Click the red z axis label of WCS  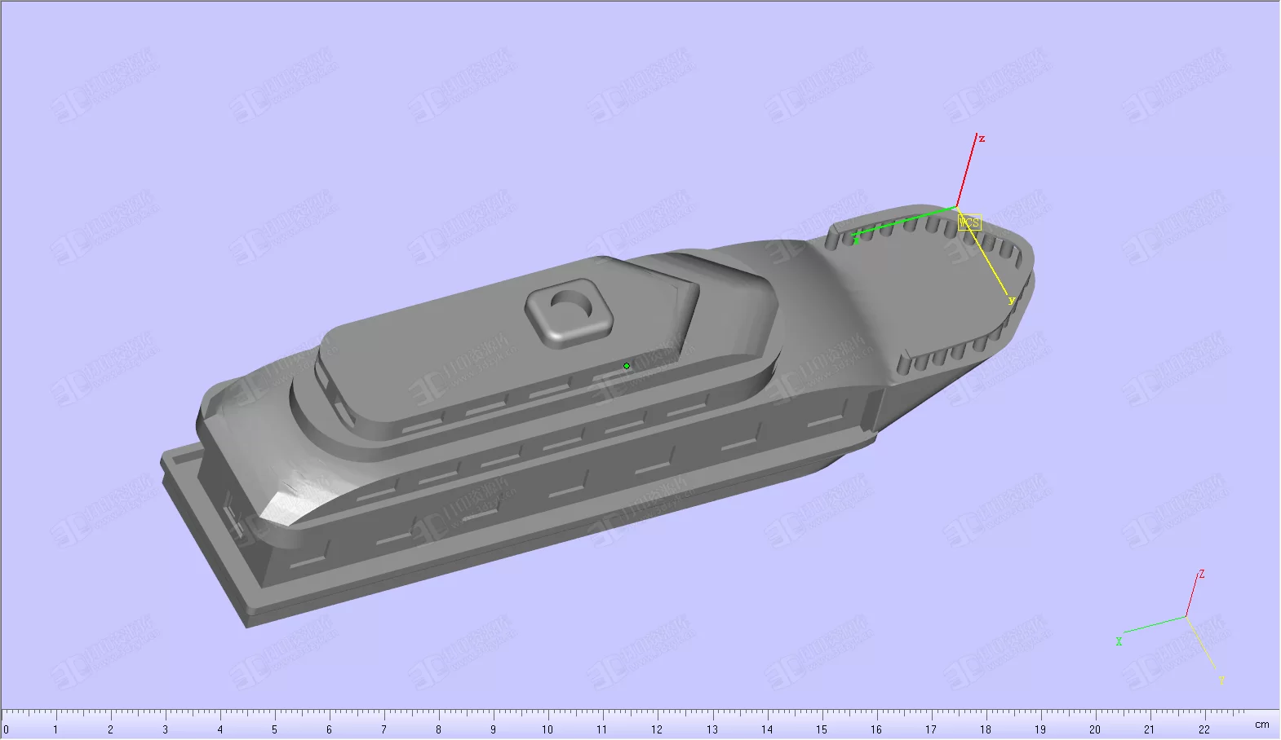(982, 139)
